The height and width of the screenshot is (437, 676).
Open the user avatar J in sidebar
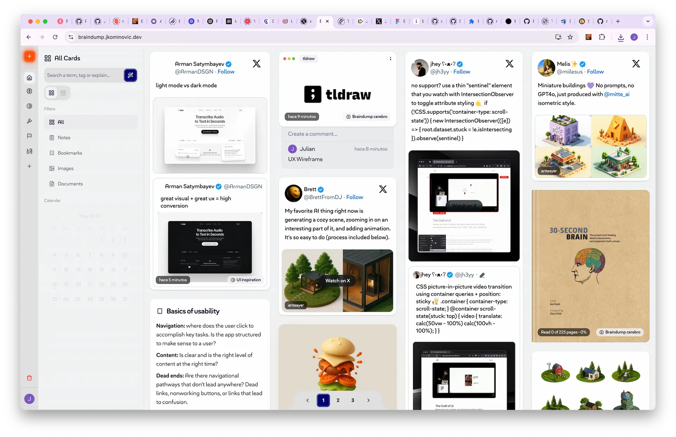30,399
